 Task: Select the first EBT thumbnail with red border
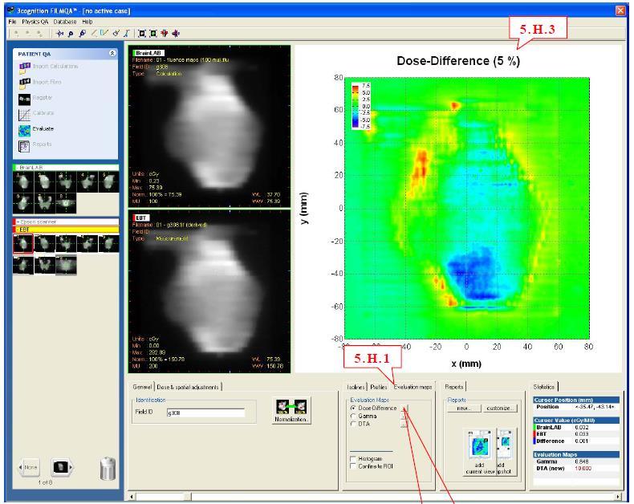[x=23, y=244]
